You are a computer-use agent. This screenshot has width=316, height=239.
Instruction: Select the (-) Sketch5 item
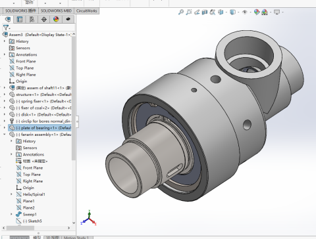(29, 221)
